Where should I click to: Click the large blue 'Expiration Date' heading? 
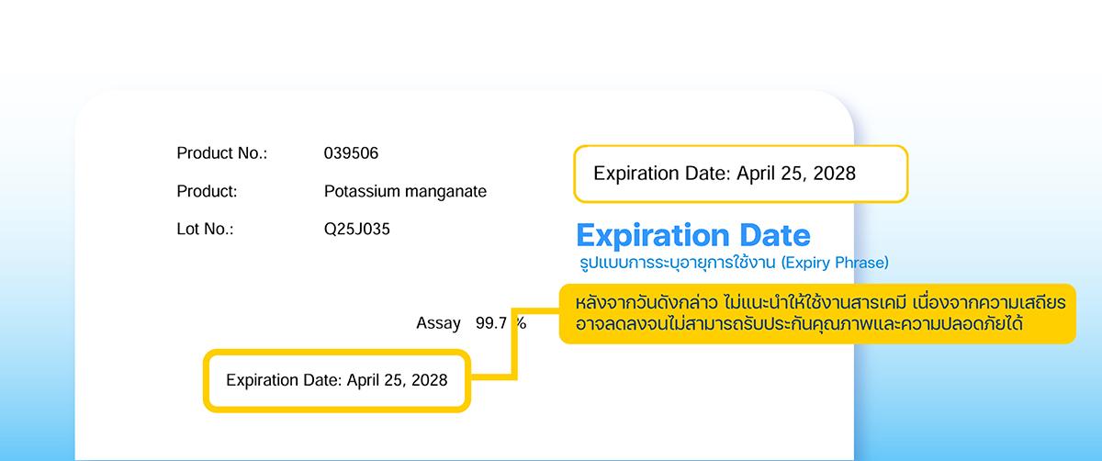click(693, 235)
